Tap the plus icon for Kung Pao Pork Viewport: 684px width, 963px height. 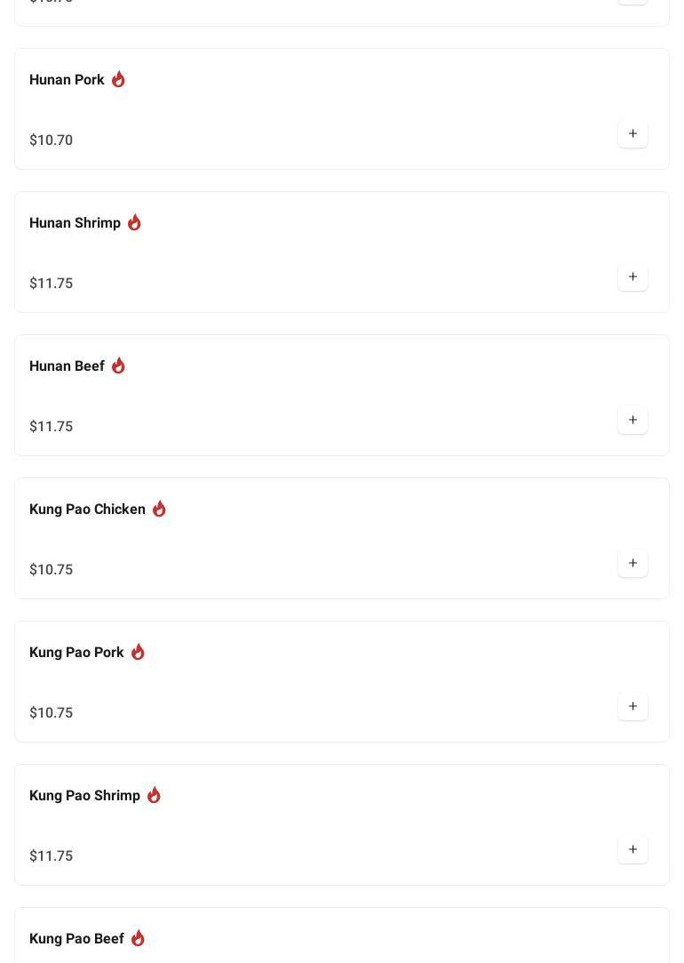[x=632, y=707]
